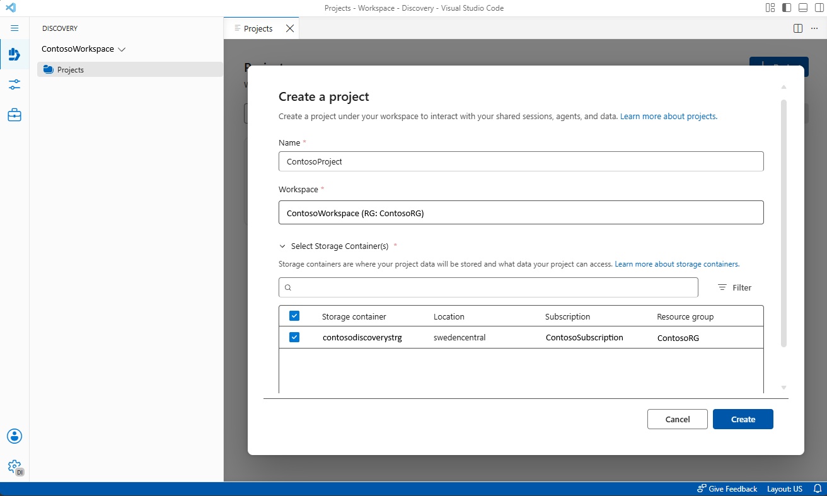Focus the project Name input field
827x496 pixels.
click(x=521, y=161)
